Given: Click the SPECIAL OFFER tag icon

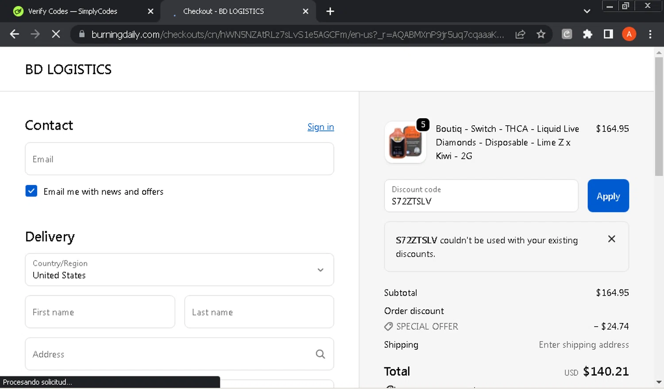Looking at the screenshot, I should [x=388, y=327].
